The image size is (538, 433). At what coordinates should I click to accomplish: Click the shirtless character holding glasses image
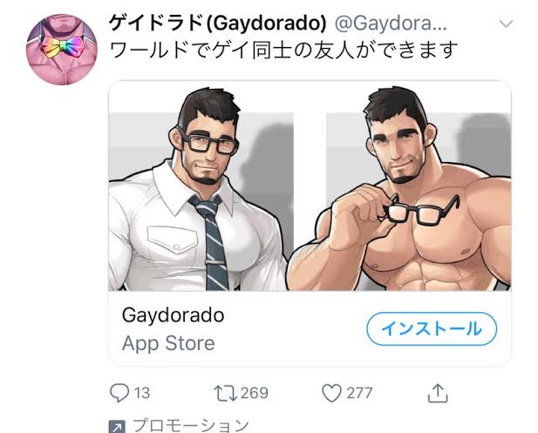(401, 188)
